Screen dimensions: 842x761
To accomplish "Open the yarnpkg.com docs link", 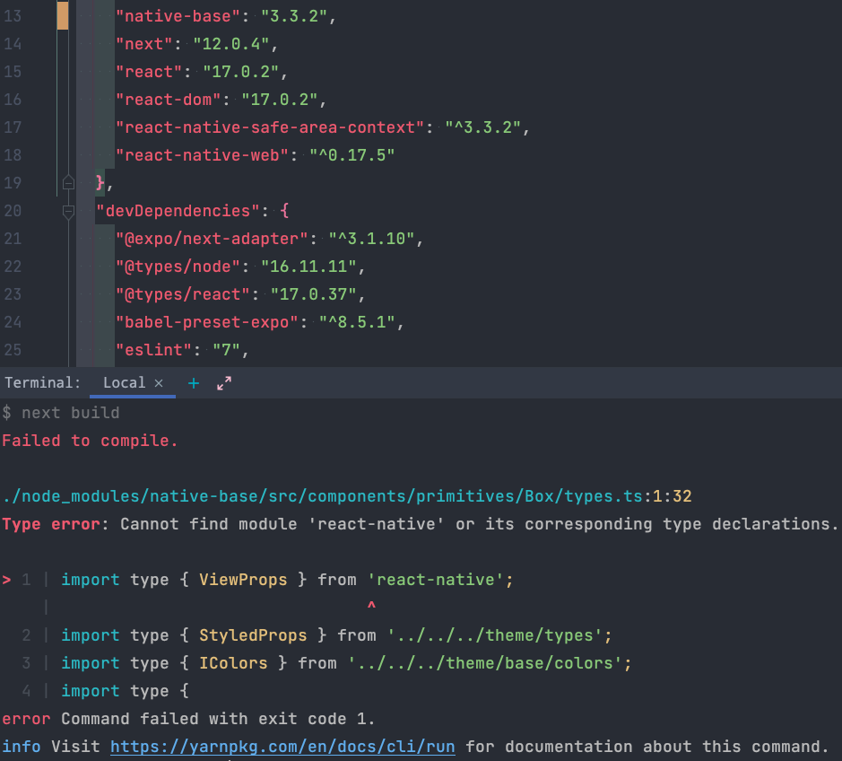I will pos(282,747).
